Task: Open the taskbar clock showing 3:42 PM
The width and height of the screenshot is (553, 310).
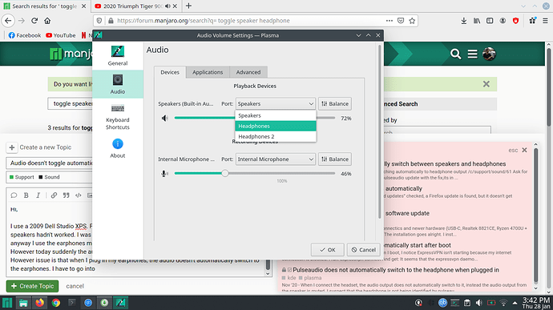Action: click(536, 303)
